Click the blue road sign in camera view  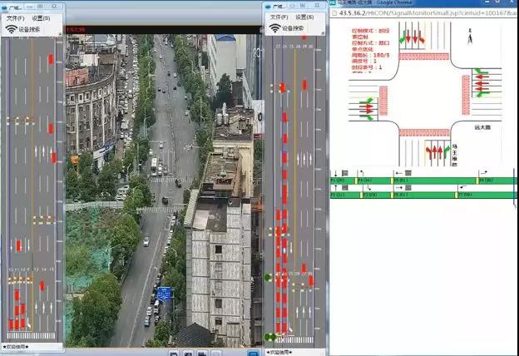[x=165, y=293]
